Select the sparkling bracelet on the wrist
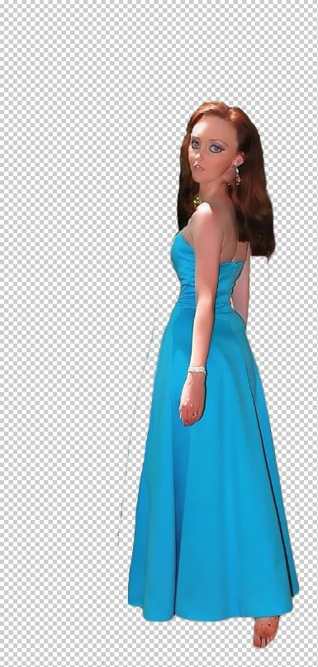318x667 pixels. pos(197,370)
